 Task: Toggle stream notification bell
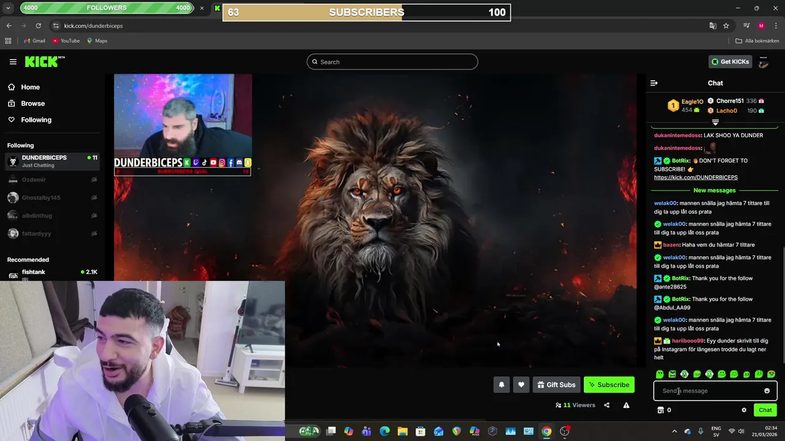click(x=502, y=385)
